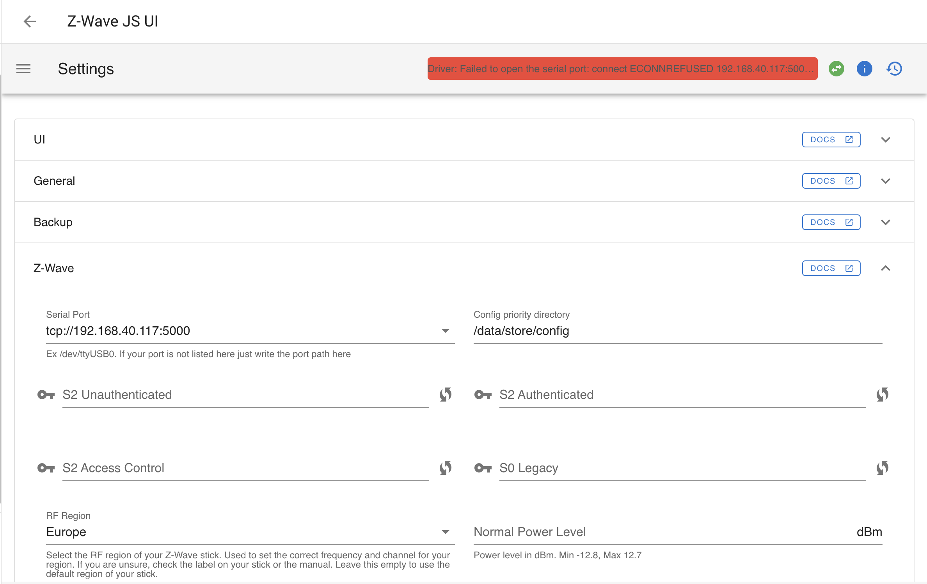927x584 pixels.
Task: Generate a random S2 Authenticated key
Action: tap(883, 395)
